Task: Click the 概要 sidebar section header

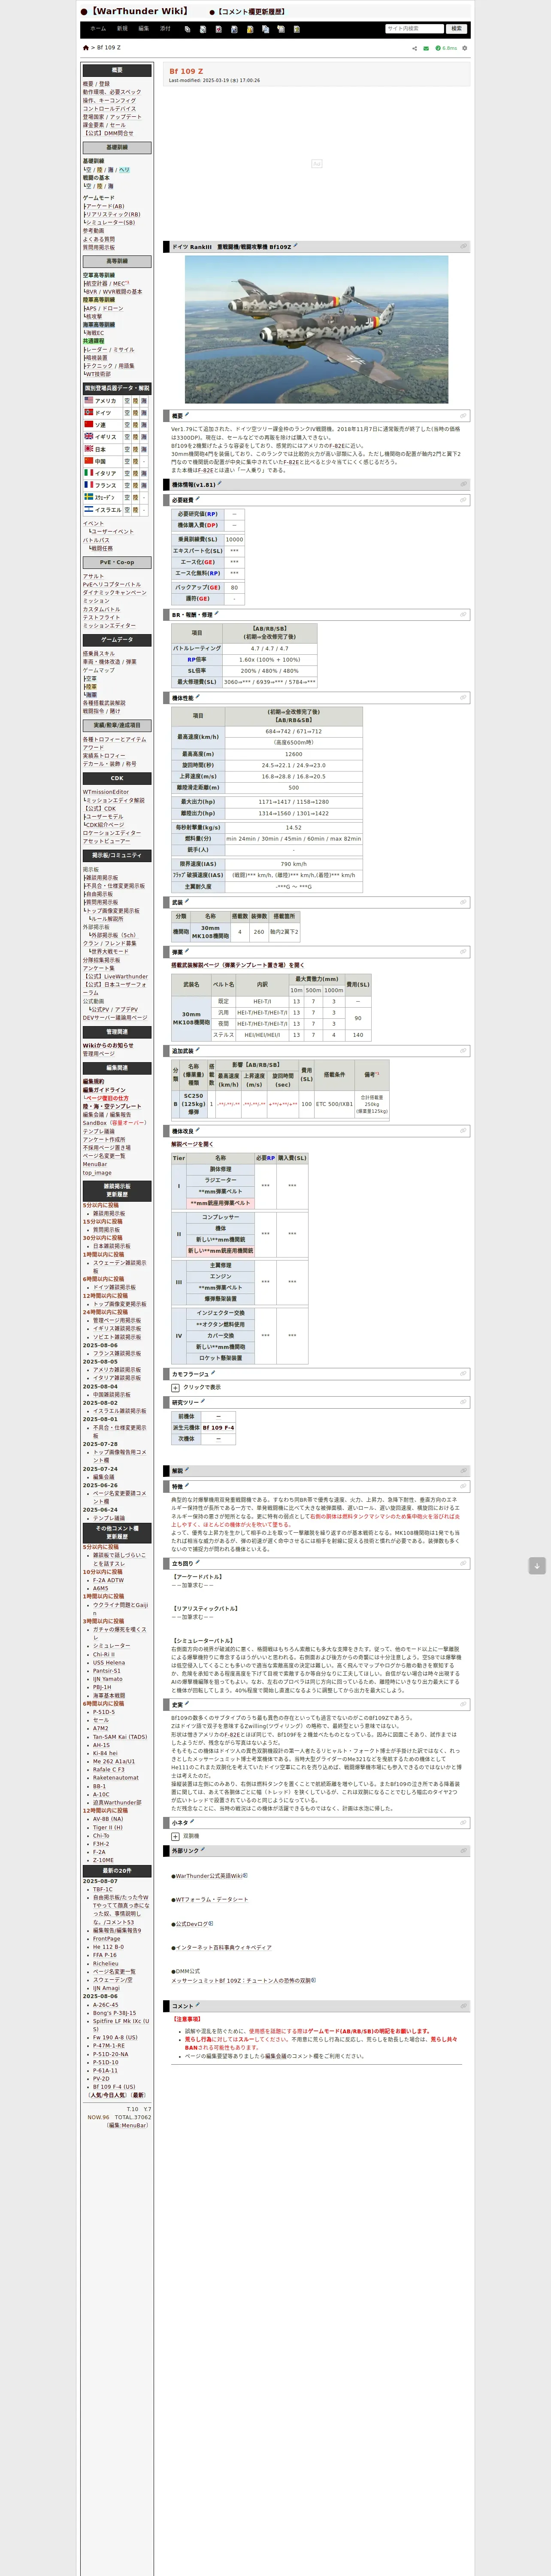Action: [117, 70]
